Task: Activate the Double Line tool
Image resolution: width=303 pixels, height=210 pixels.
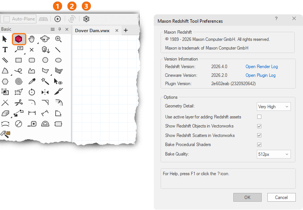Action: [5, 60]
